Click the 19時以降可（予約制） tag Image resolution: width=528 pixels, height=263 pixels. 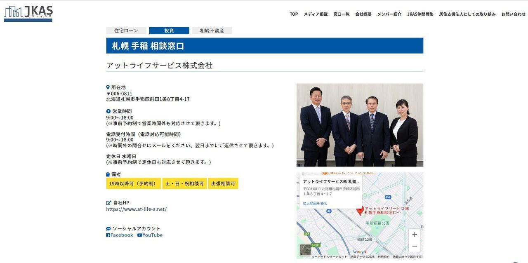134,183
